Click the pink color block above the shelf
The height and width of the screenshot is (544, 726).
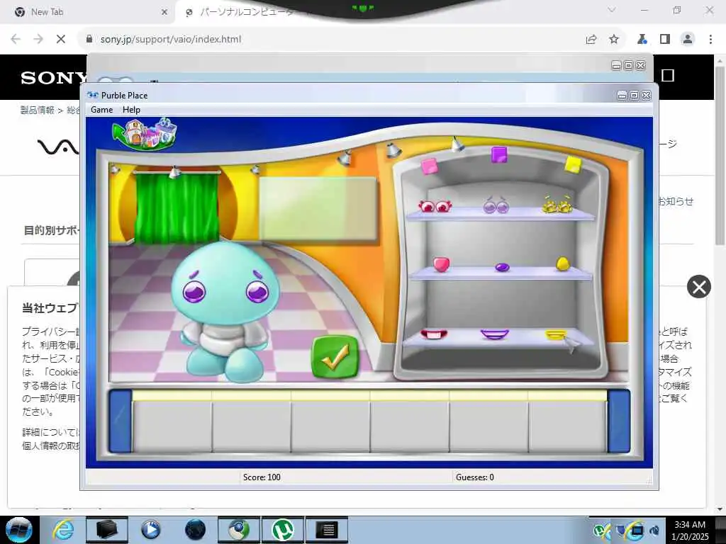coord(429,166)
